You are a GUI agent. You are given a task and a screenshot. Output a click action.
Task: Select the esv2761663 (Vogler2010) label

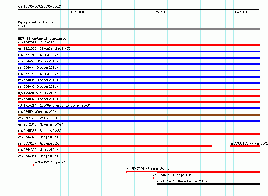click(x=39, y=118)
